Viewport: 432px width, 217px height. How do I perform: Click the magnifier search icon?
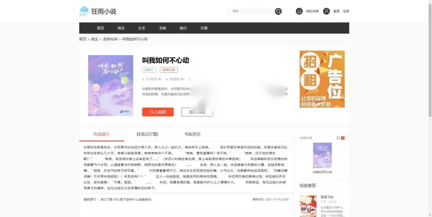coord(278,11)
